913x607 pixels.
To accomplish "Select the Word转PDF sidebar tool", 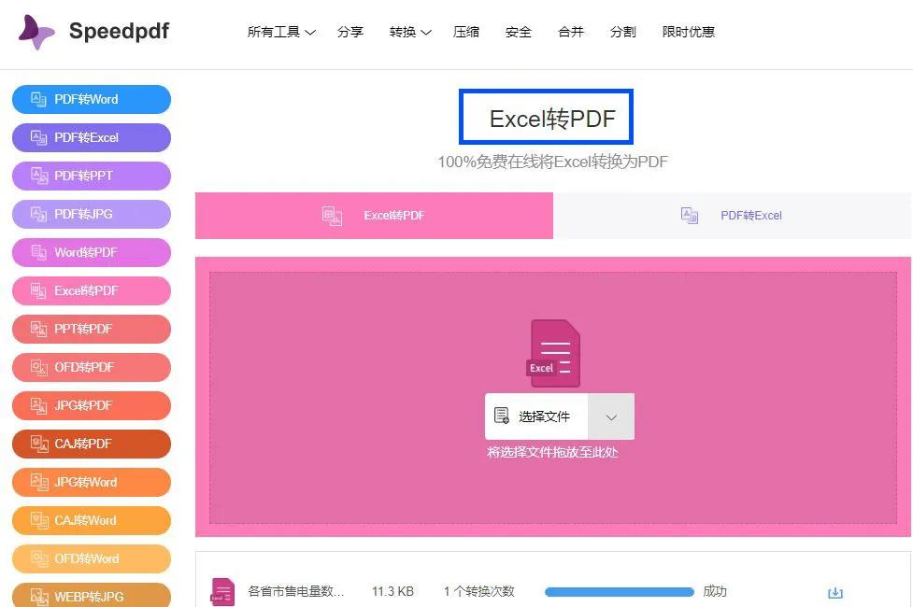I will click(x=91, y=252).
